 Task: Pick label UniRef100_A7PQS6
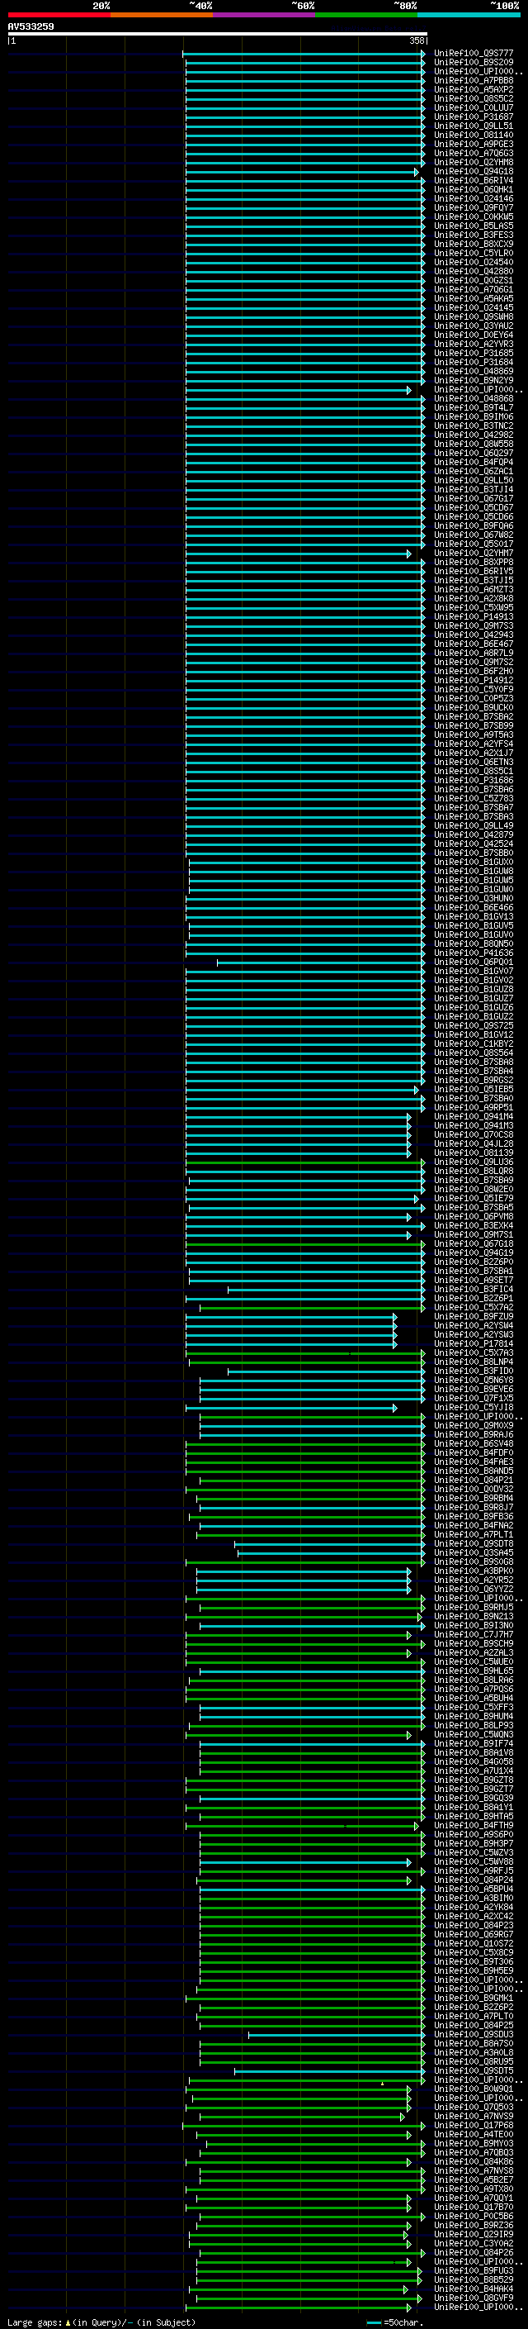pyautogui.click(x=474, y=1690)
